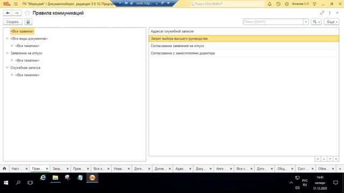Viewport: 344px width, 193px height.
Task: Open service settings lines icon near user name
Action: click(x=314, y=4)
